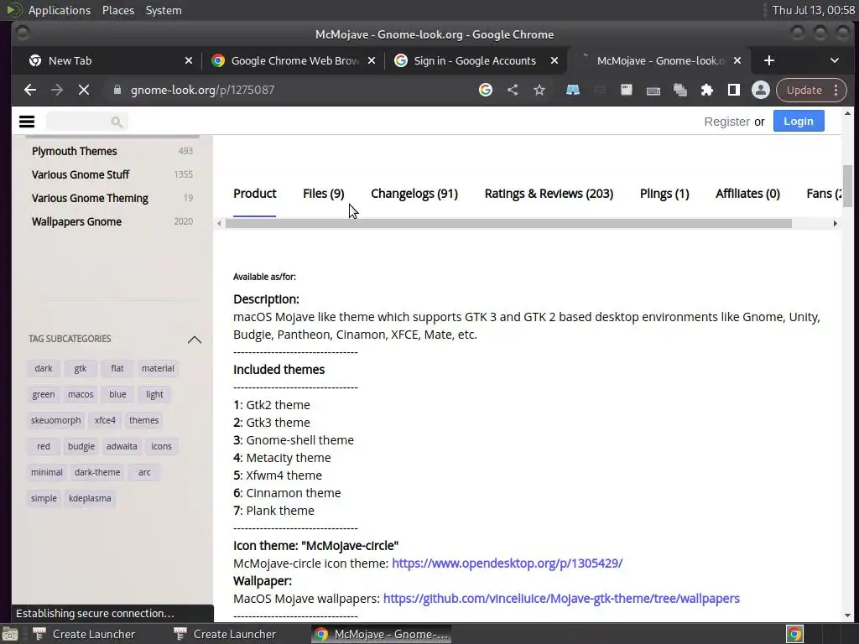859x644 pixels.
Task: Select the material tag
Action: (158, 369)
